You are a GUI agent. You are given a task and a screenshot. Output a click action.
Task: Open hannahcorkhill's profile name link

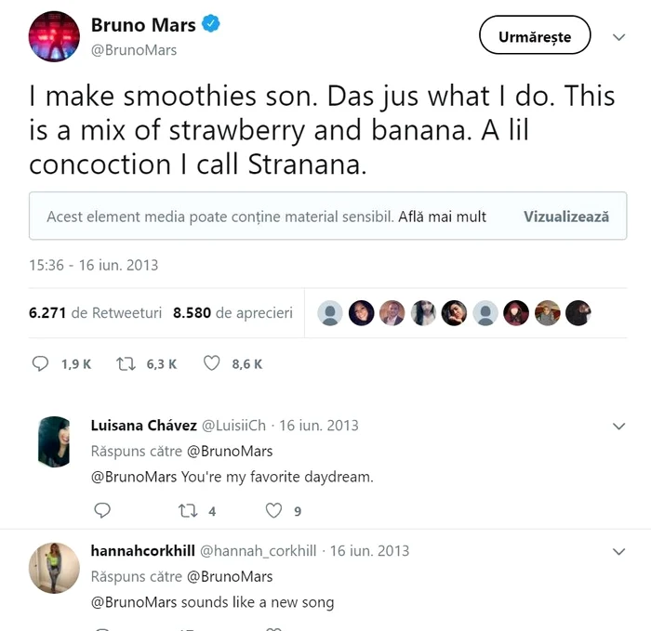pyautogui.click(x=141, y=551)
